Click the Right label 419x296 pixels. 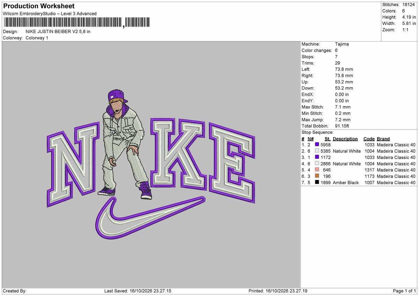click(x=308, y=75)
